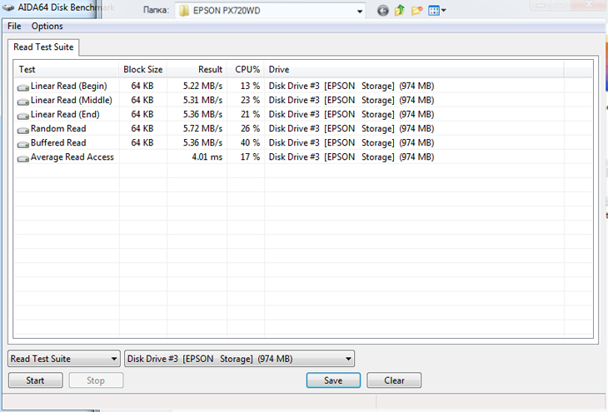
Task: Click the drive icon beside Linear Read (End)
Action: (x=23, y=116)
